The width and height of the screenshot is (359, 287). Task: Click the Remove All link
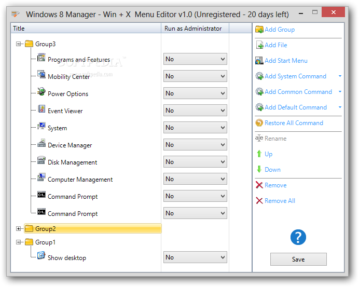point(280,201)
